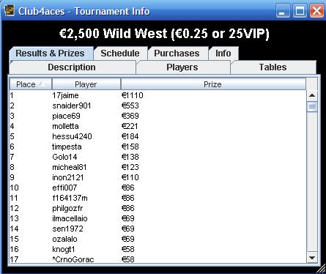Click the vertical scrollbar thumb
Screen dimensions: 326x274
coord(312,107)
